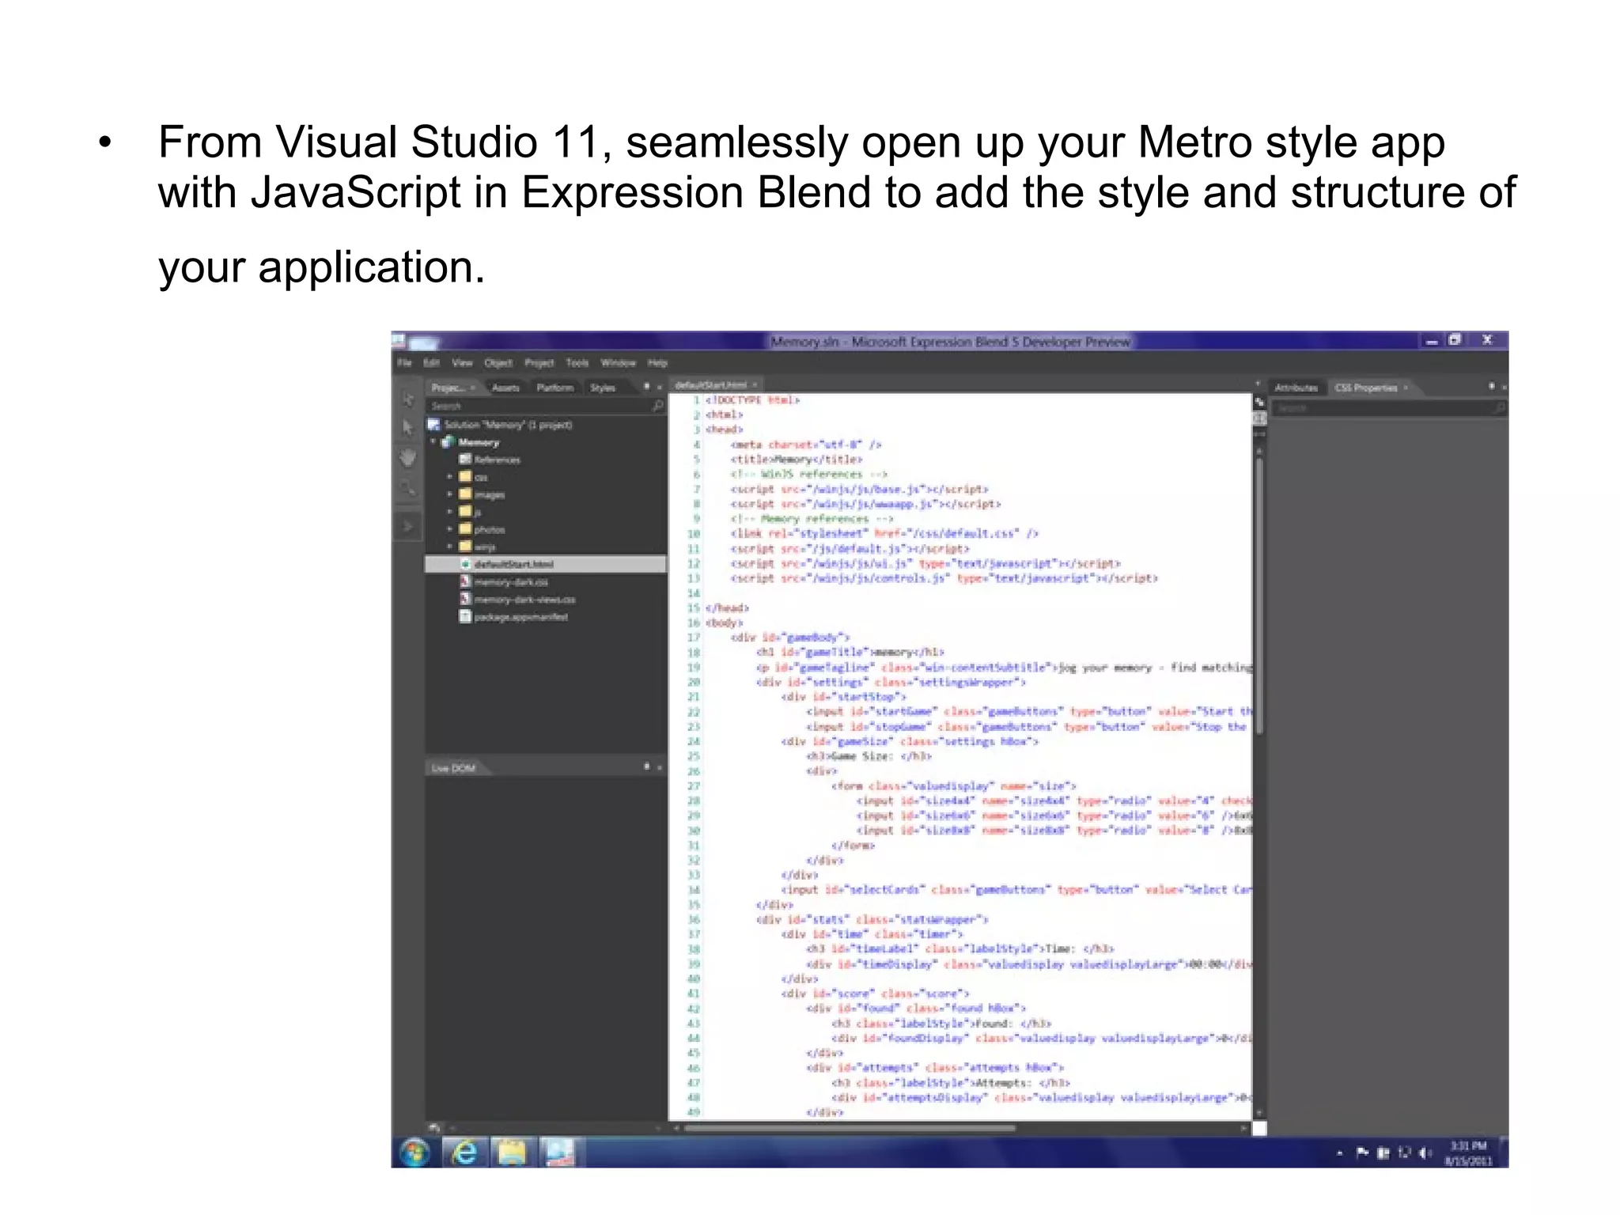1620x1215 pixels.
Task: Select the CSS Properties tab
Action: click(x=1366, y=388)
